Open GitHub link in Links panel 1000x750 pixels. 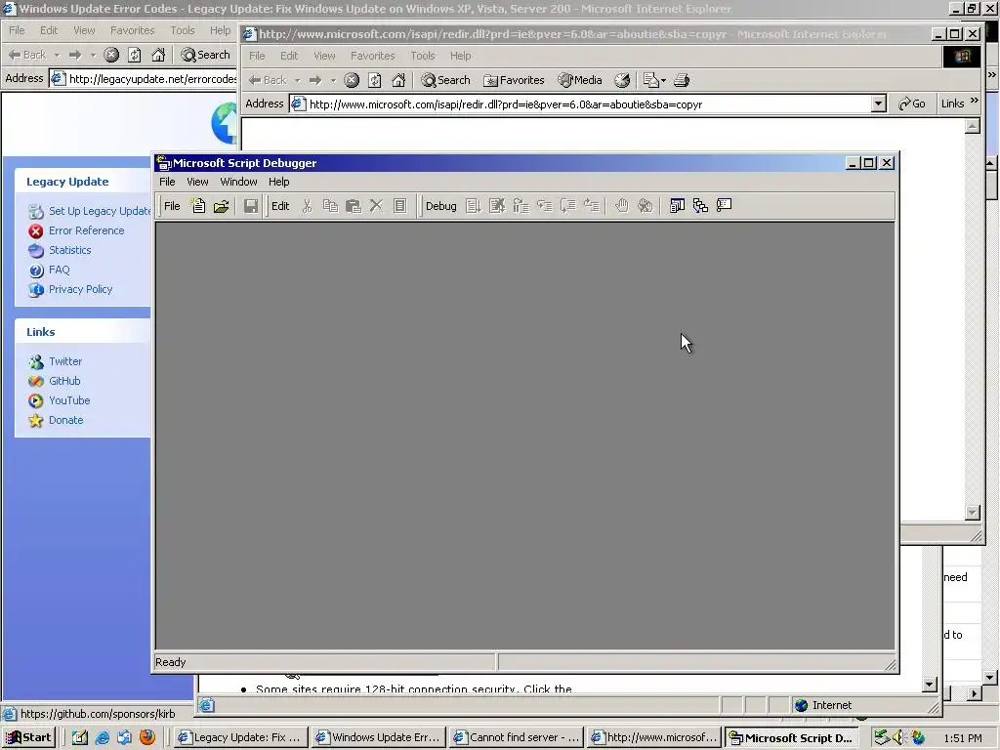pyautogui.click(x=64, y=381)
